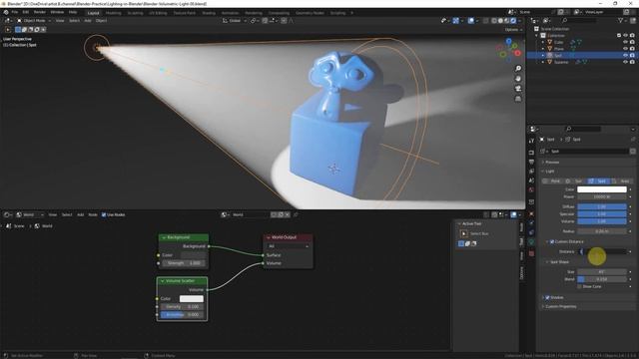The width and height of the screenshot is (639, 359).
Task: Open the World properties tab icon
Action: point(531,190)
